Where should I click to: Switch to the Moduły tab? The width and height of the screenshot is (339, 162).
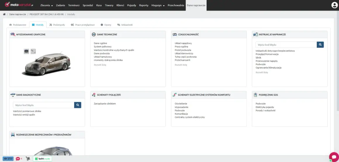(38, 25)
